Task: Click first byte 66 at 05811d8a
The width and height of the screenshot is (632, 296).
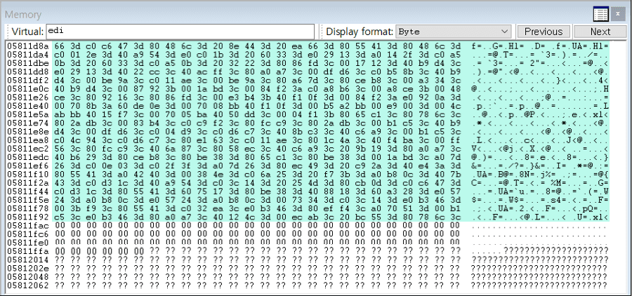Action: 59,46
